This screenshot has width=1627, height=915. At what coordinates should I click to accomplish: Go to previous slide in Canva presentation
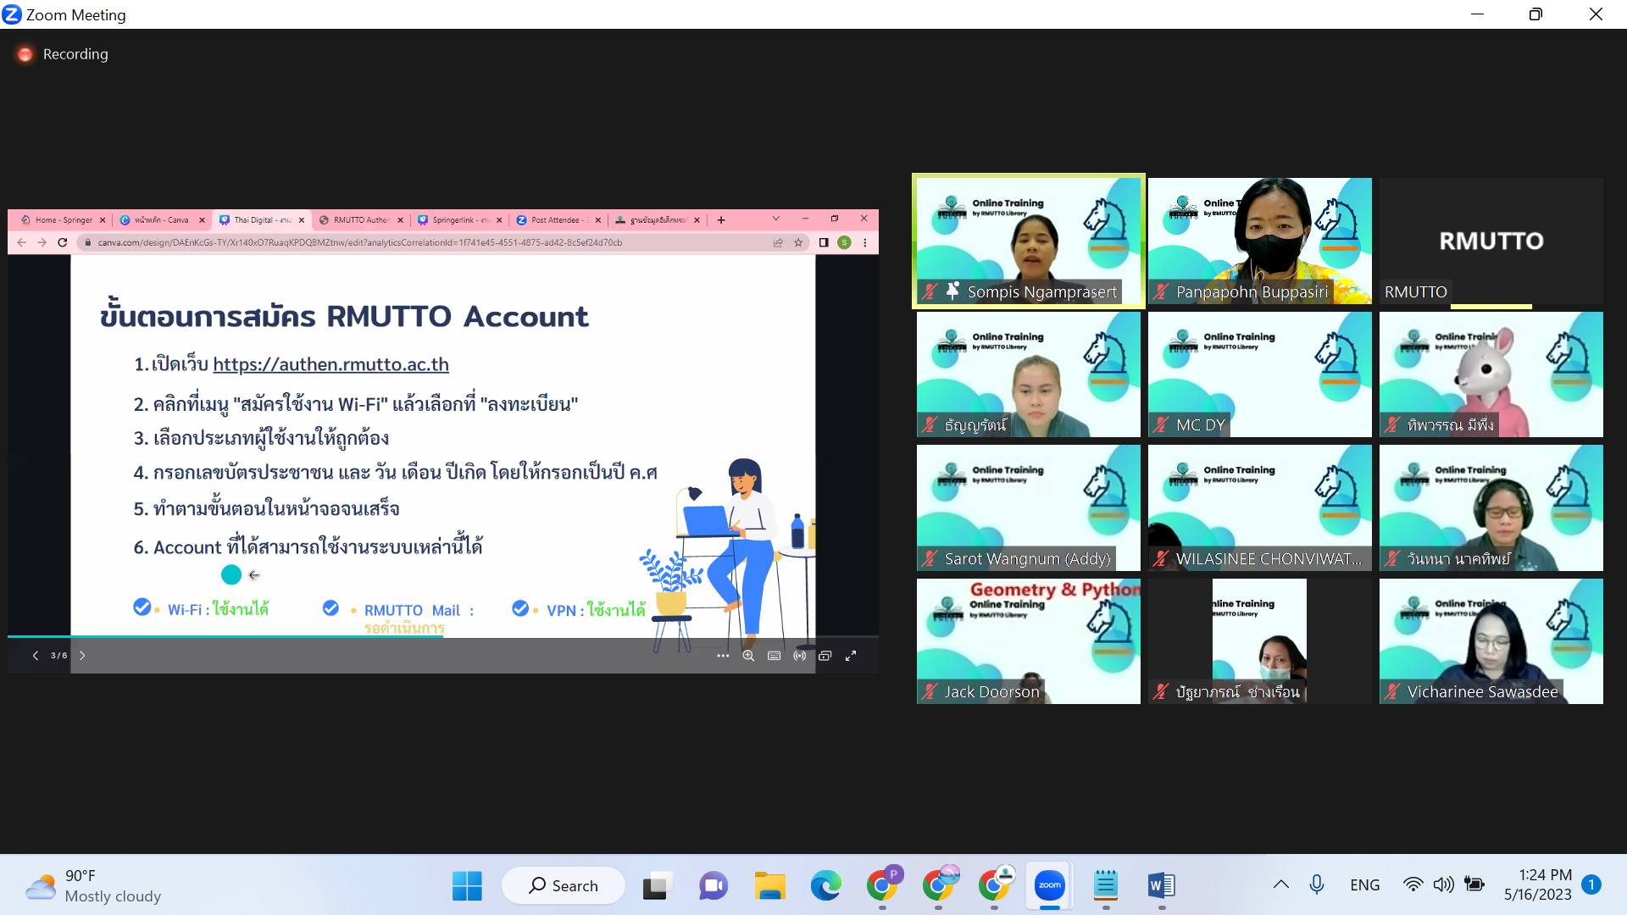pos(35,656)
